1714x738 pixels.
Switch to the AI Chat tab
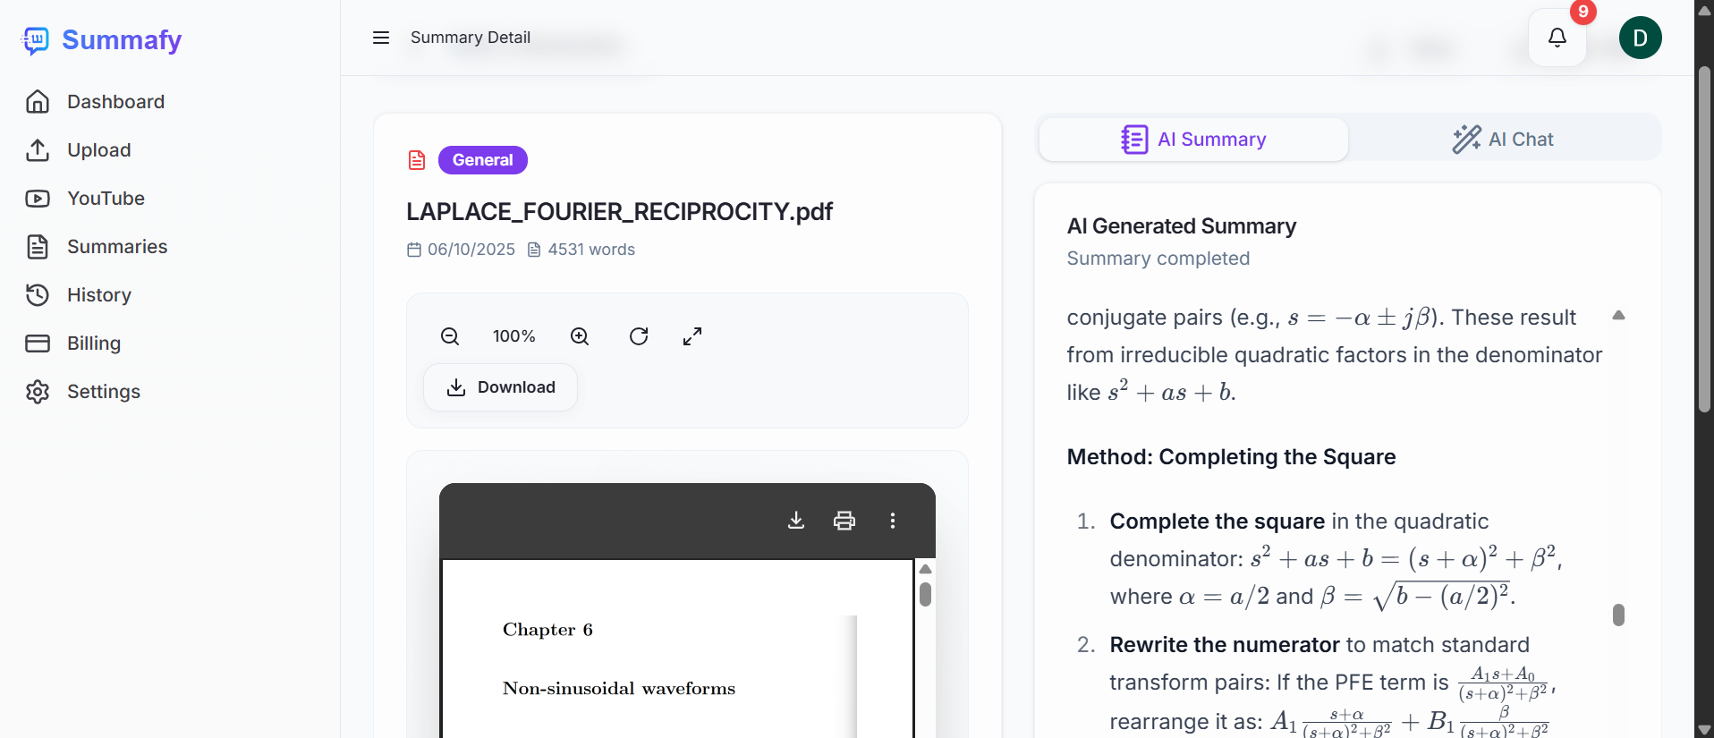point(1504,140)
